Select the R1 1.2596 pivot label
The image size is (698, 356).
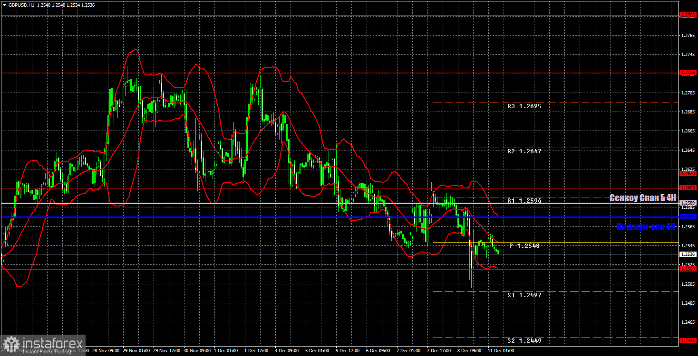click(523, 201)
